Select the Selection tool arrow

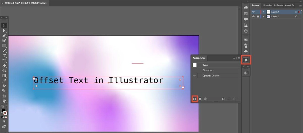coord(4,25)
